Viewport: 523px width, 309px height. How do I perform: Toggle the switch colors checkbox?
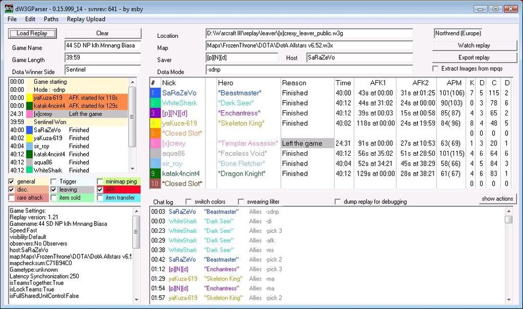[x=188, y=202]
